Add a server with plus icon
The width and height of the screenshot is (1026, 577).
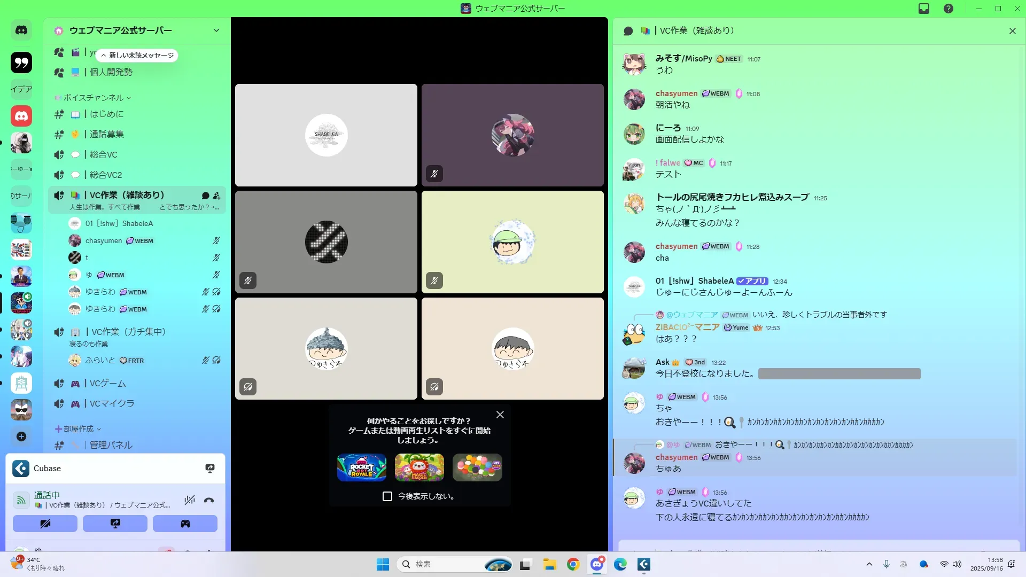point(21,436)
